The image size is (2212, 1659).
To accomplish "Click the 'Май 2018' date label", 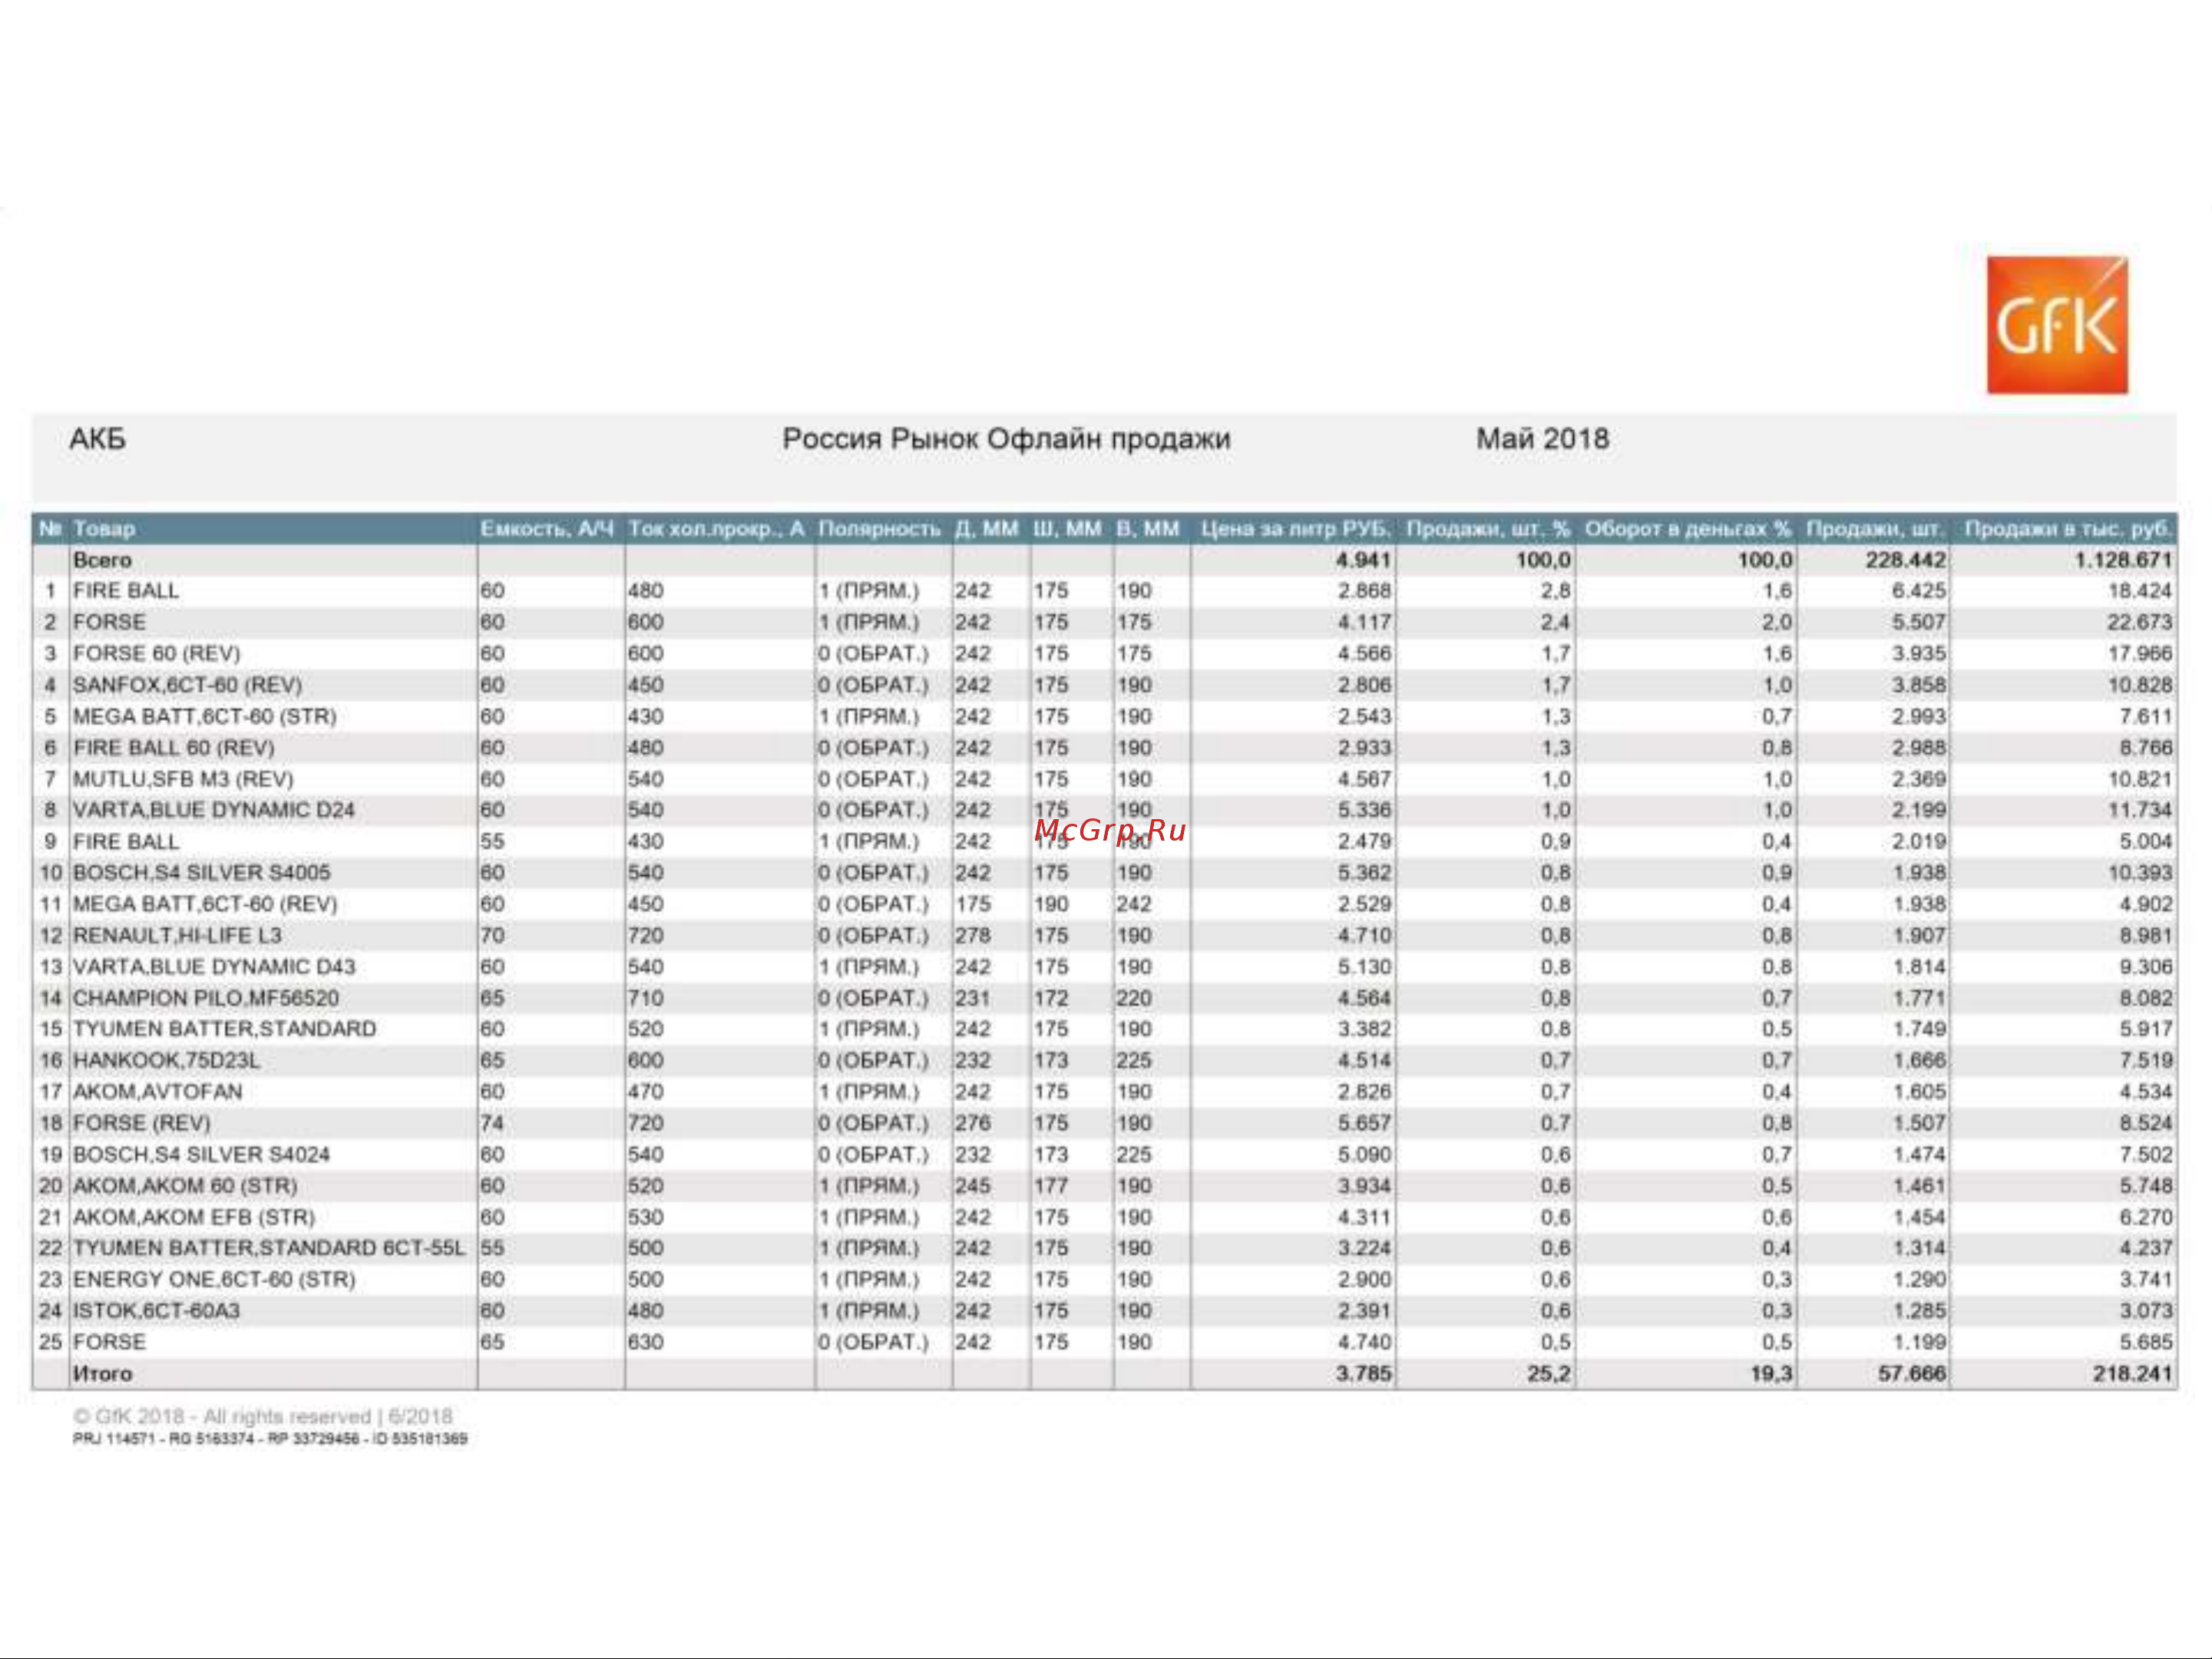I will (1542, 439).
